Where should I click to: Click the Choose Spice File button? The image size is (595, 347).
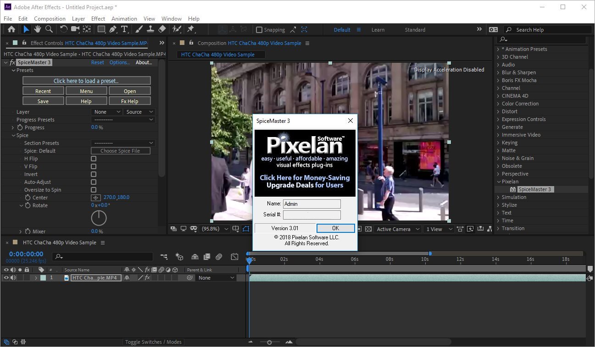(x=121, y=151)
